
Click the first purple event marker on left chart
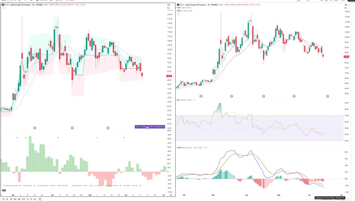point(35,128)
